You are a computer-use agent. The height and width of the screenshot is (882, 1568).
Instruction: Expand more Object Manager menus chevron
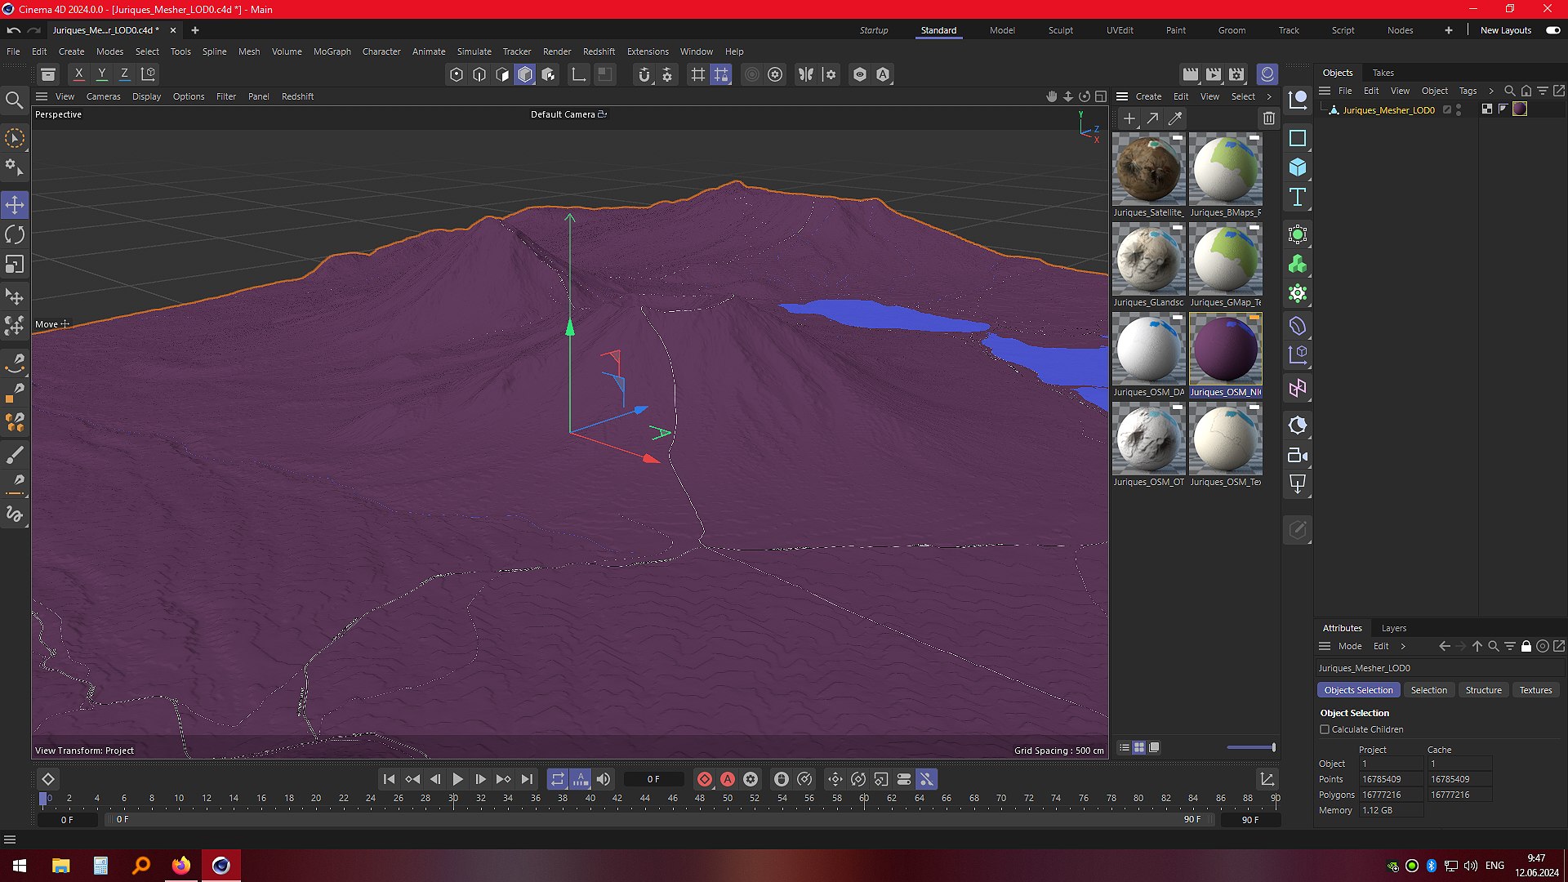click(1491, 91)
